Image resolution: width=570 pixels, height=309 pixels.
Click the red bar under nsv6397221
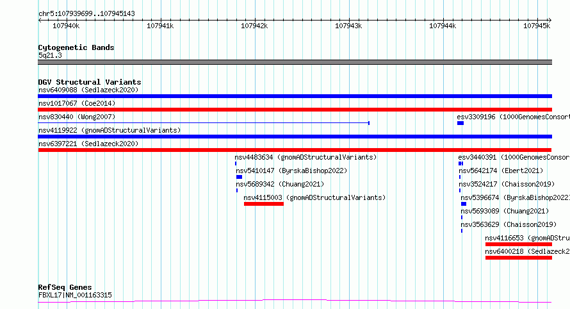pyautogui.click(x=295, y=150)
